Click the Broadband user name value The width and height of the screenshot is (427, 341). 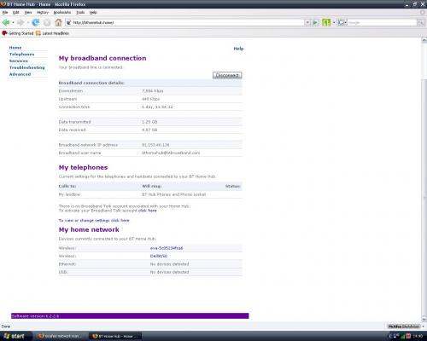click(x=171, y=153)
